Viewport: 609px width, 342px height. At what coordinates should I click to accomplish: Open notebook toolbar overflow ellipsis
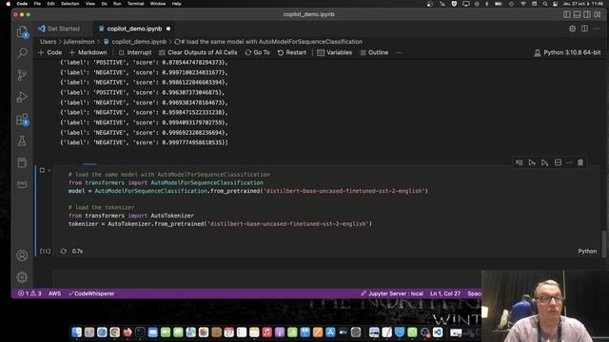(399, 53)
